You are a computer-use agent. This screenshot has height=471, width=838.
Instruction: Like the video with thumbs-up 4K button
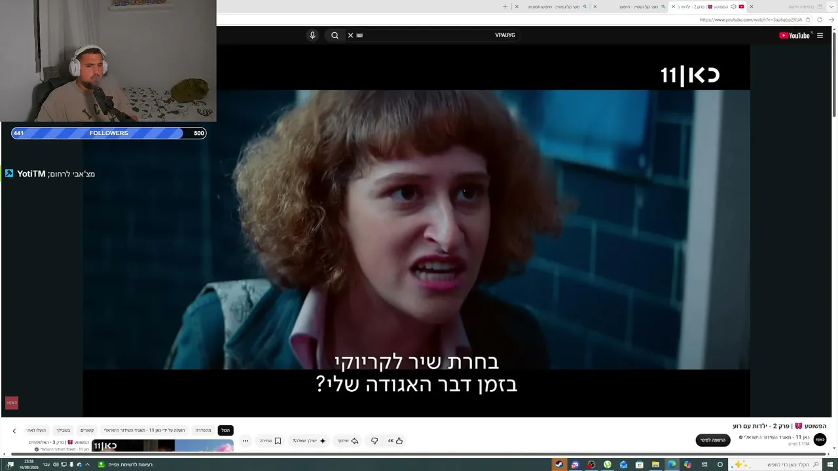coord(395,441)
